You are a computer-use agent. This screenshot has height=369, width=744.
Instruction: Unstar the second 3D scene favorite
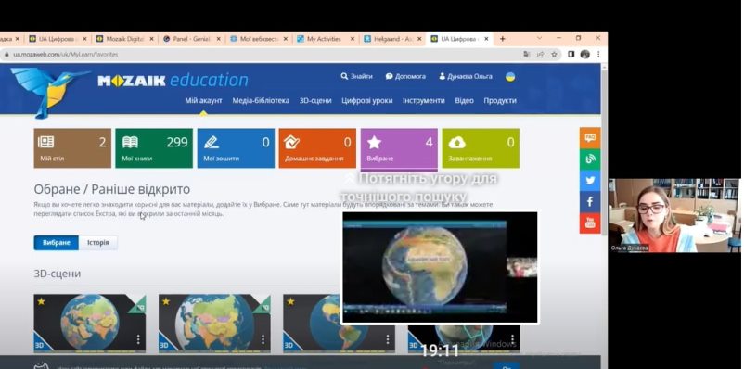[166, 301]
